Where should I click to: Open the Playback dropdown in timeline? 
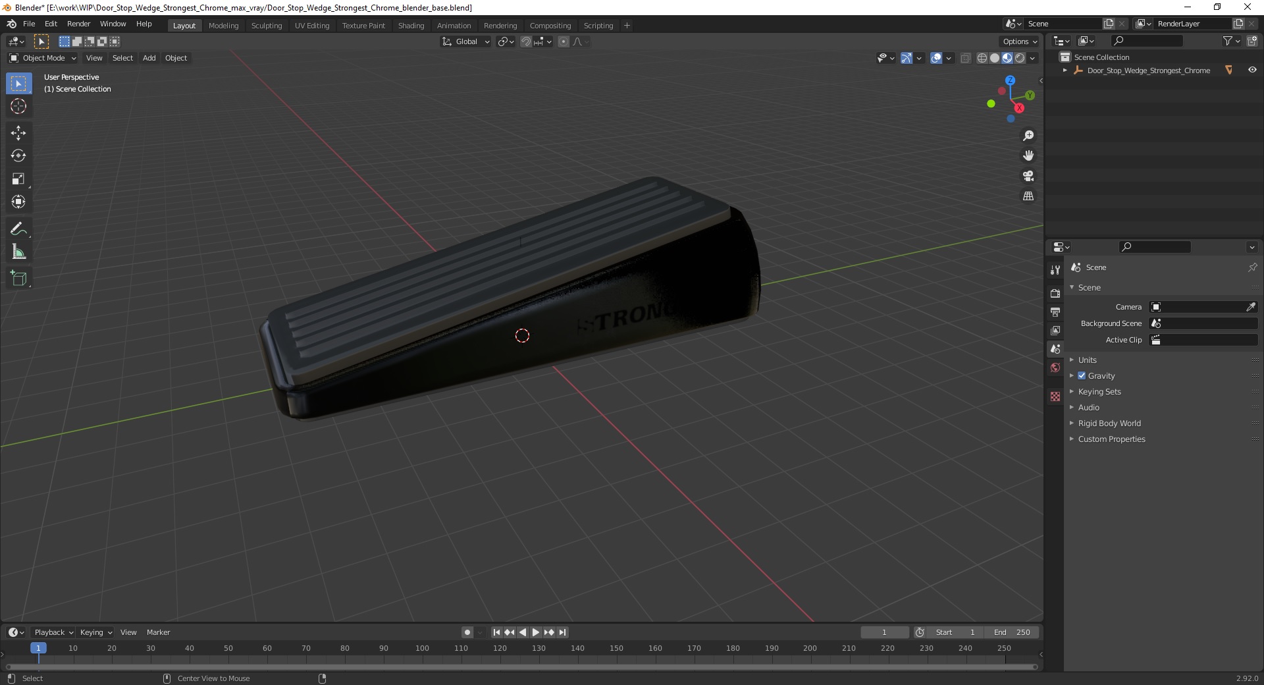pos(53,632)
